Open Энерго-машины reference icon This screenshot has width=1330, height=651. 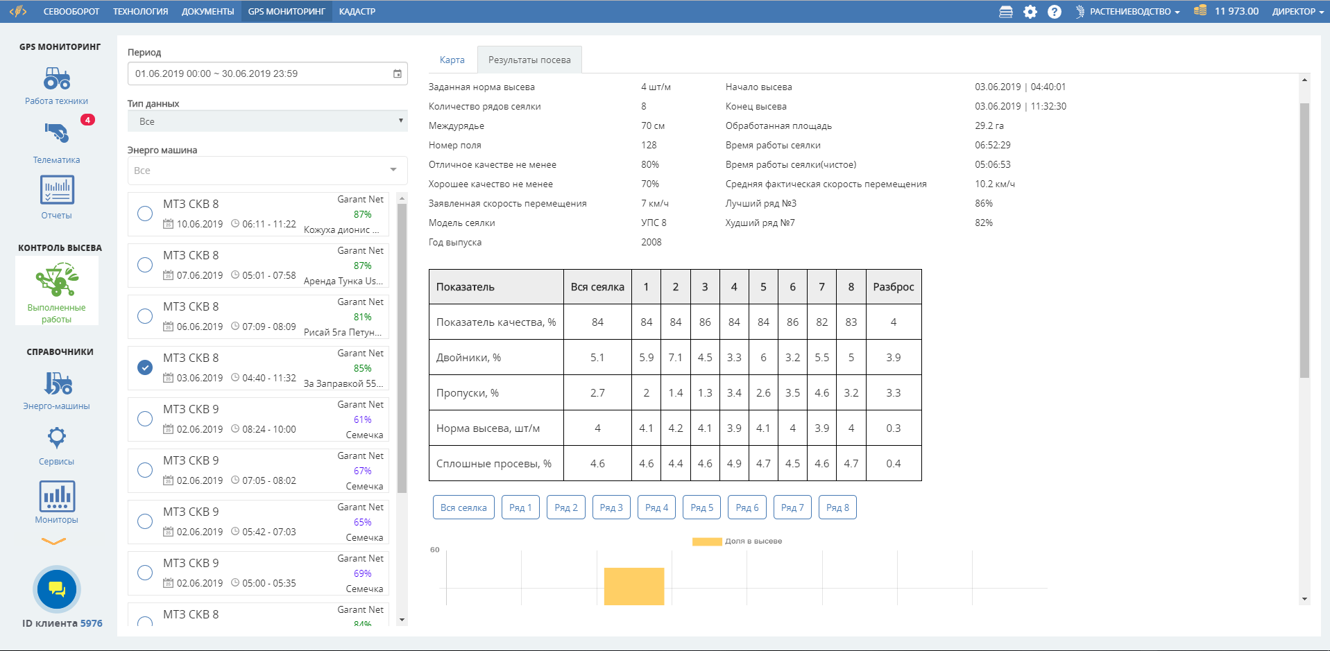point(58,383)
